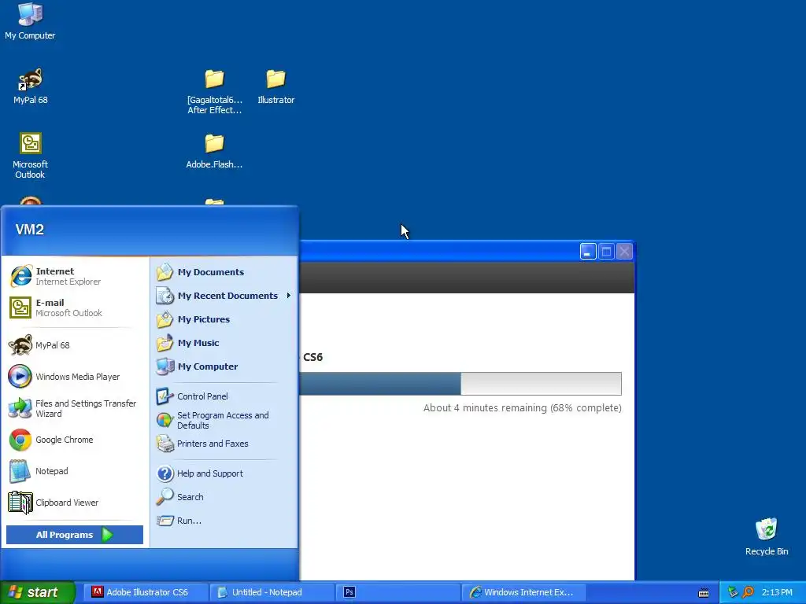Switch to Adobe Illustrator CS6 taskbar button
Viewport: 806px width, 604px height.
coord(145,592)
